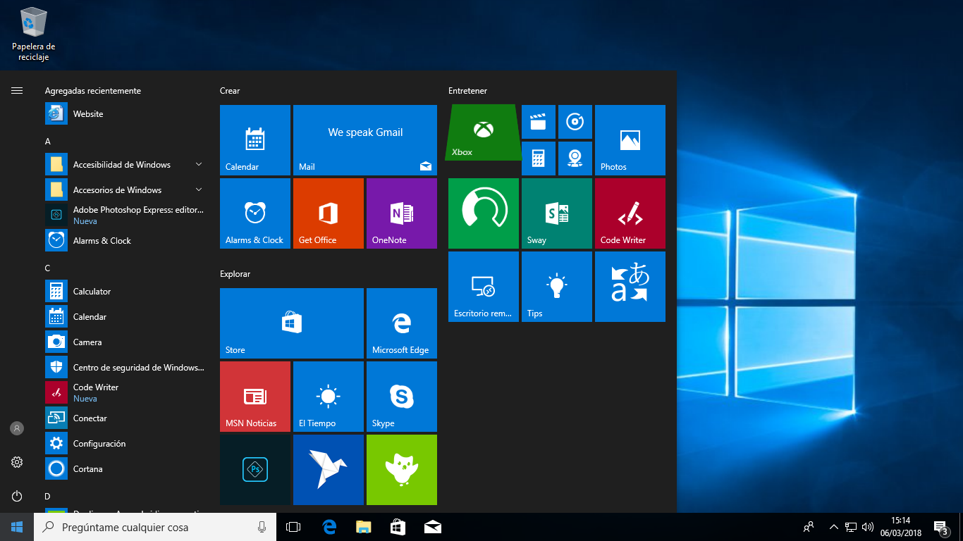This screenshot has width=963, height=541.
Task: Open Calendar in app list
Action: [x=125, y=317]
